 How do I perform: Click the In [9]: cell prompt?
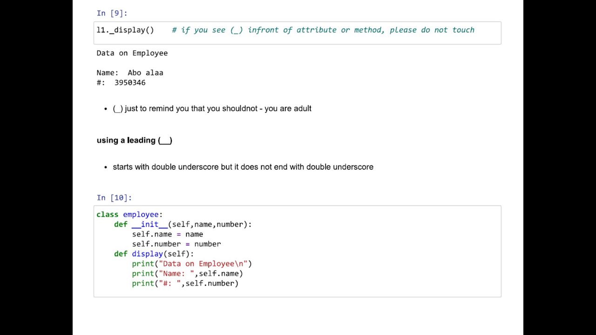pos(112,13)
